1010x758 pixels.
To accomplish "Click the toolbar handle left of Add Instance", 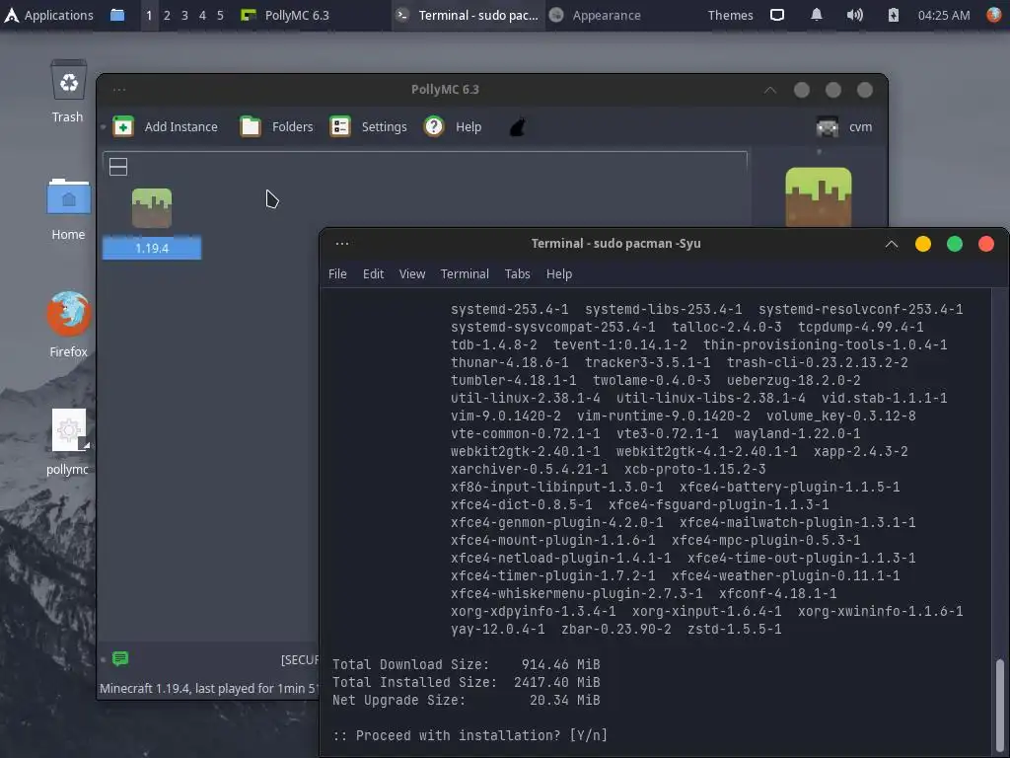I will pyautogui.click(x=103, y=127).
